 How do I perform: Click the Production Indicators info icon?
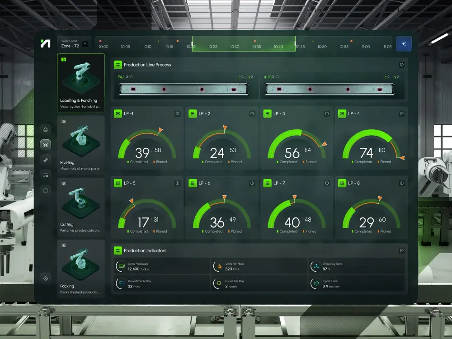coord(401,250)
